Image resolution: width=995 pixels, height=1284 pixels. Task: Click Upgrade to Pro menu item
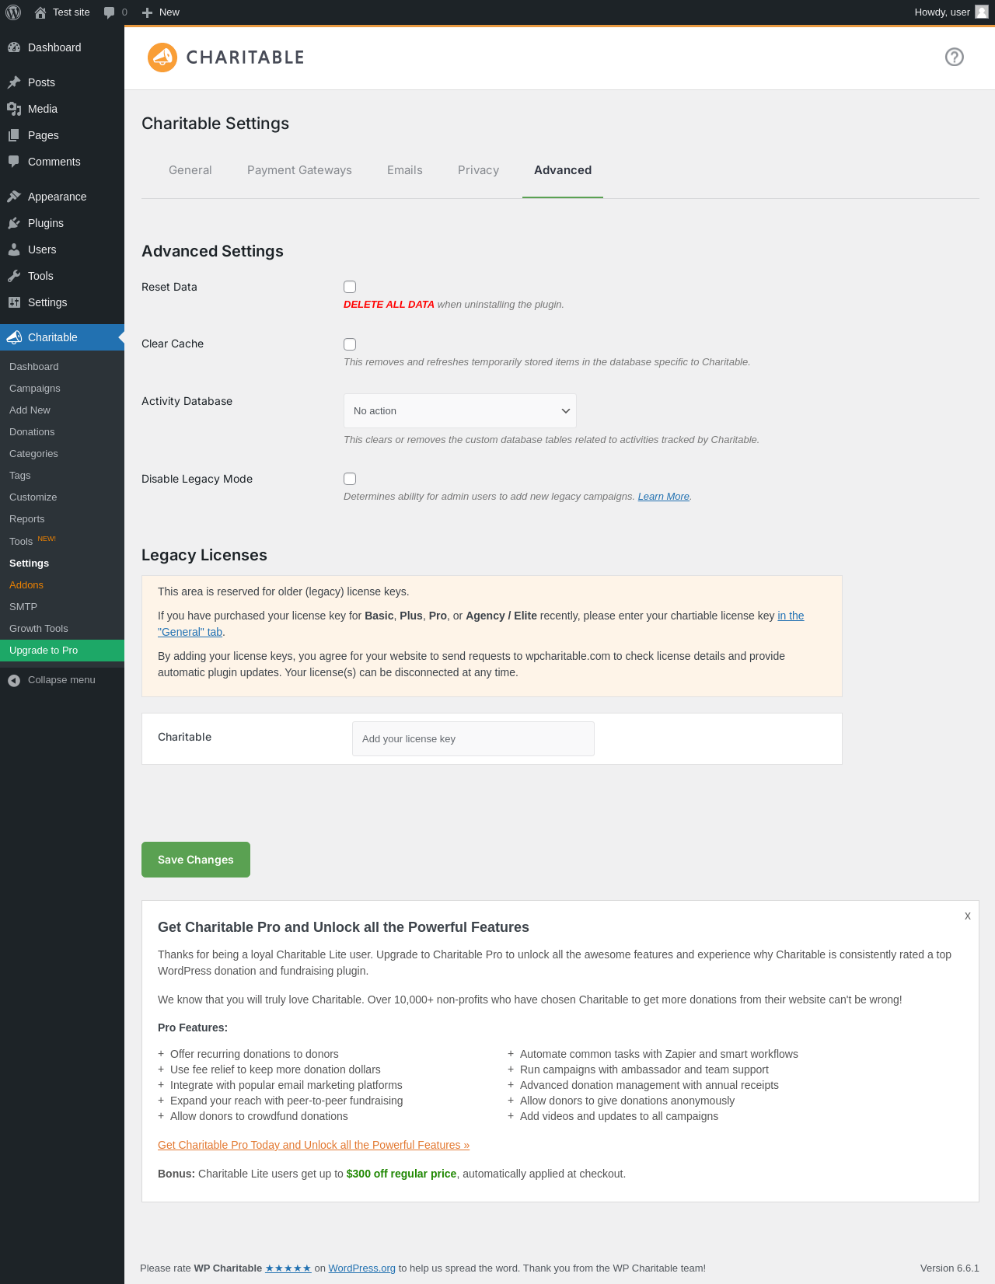pos(62,651)
